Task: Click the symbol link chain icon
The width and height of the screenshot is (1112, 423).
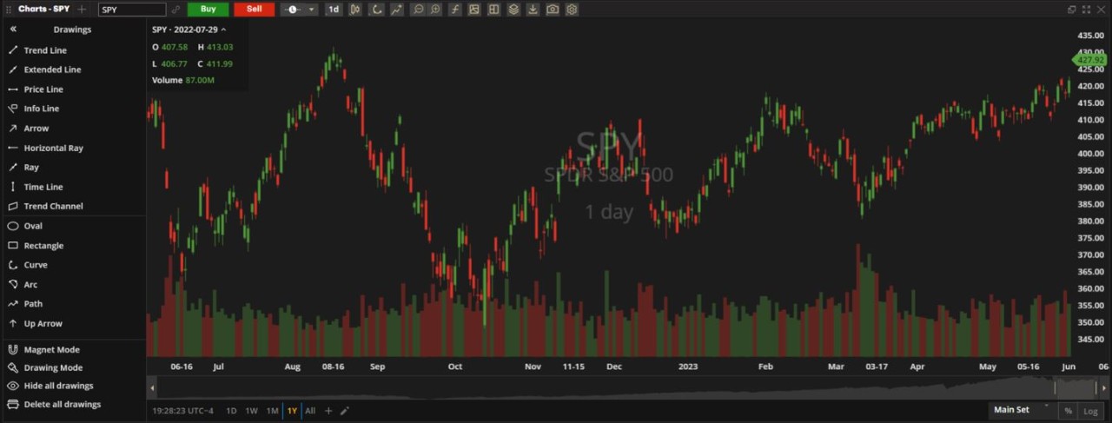Action: click(x=176, y=10)
